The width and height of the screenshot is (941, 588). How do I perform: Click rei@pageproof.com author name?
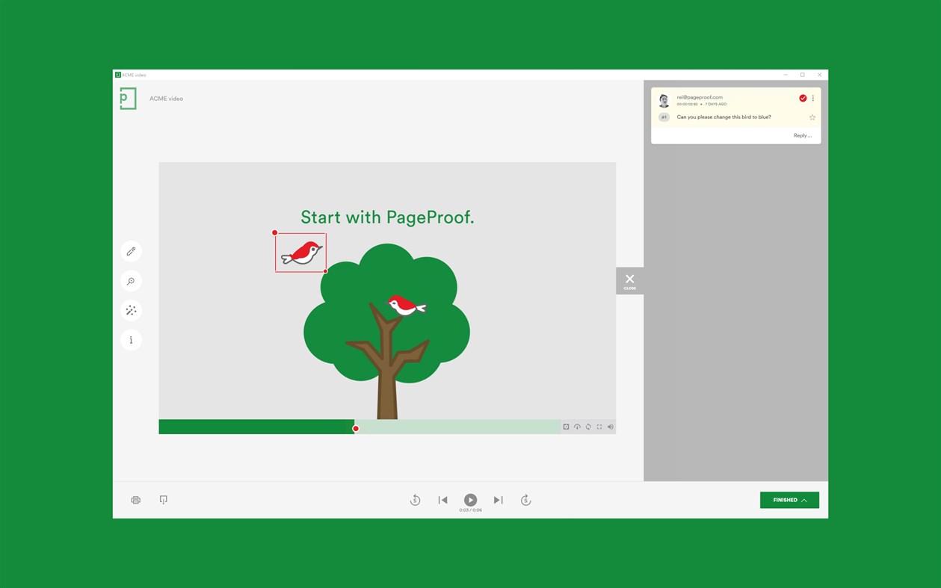pos(700,97)
